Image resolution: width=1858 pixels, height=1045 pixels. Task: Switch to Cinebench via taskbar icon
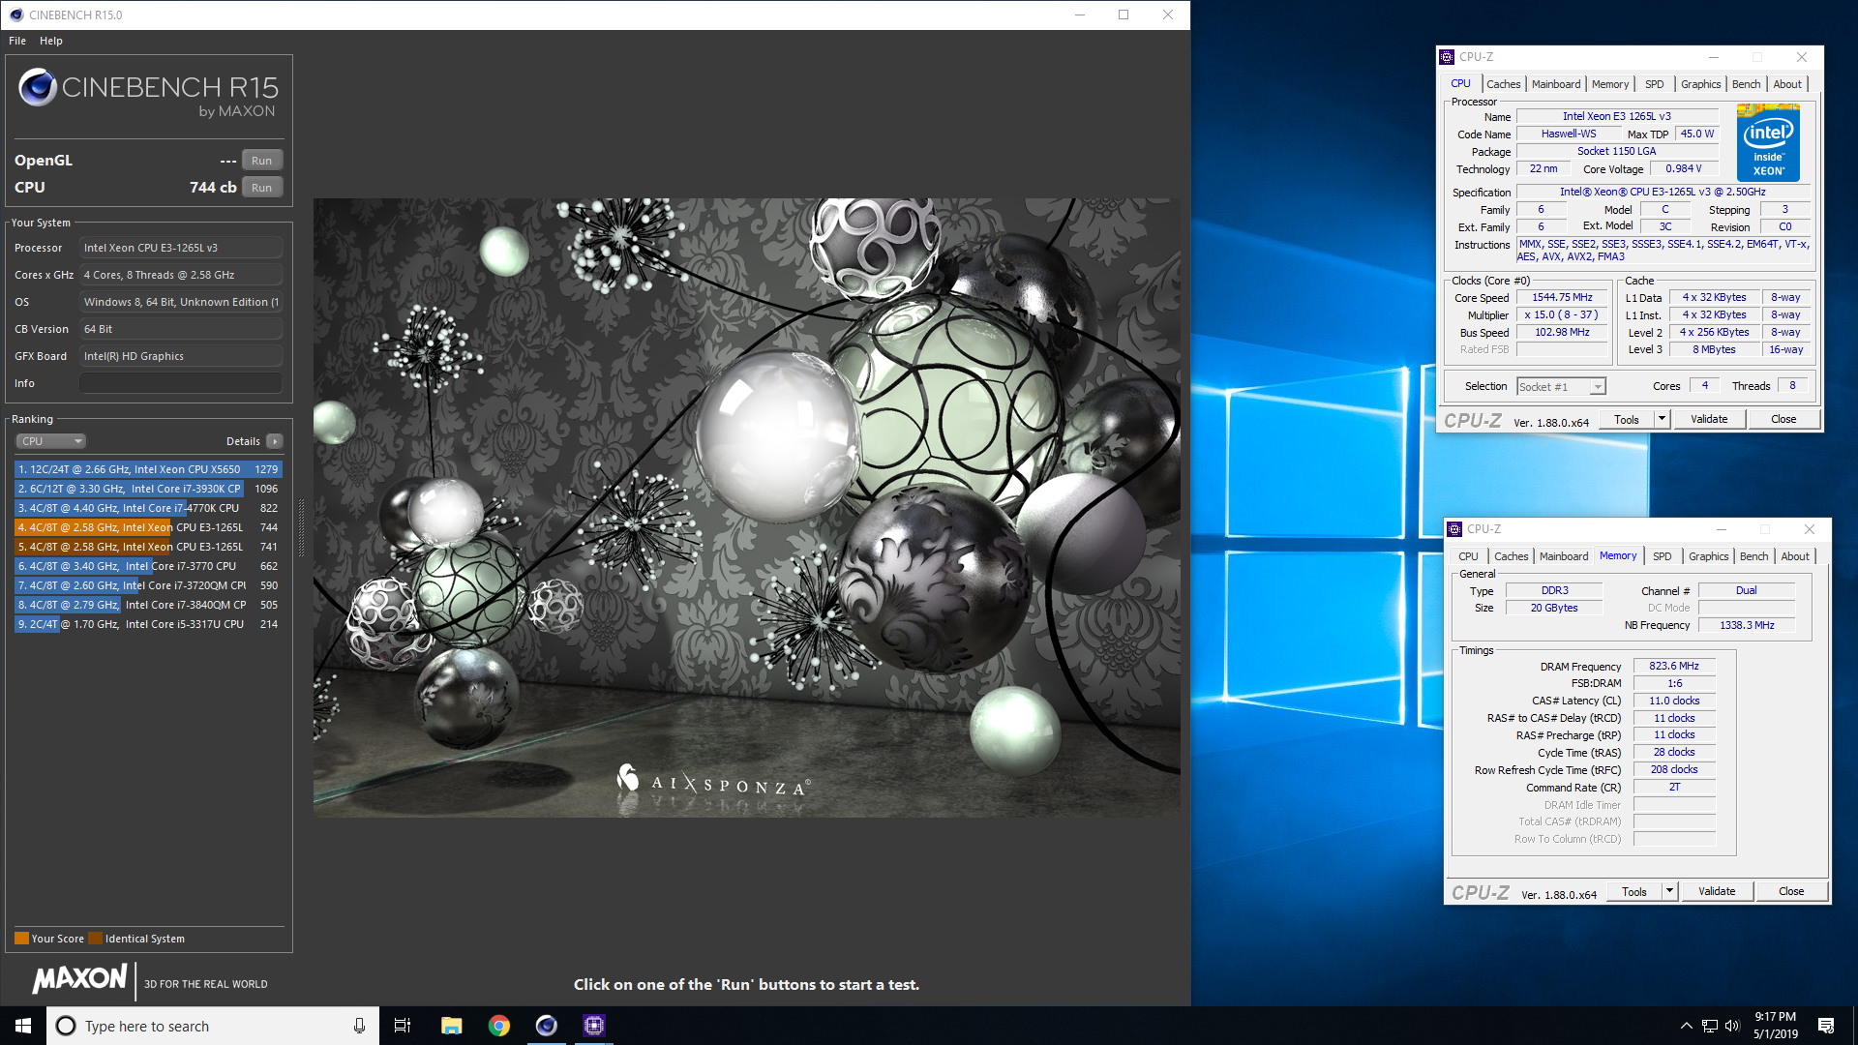coord(546,1026)
